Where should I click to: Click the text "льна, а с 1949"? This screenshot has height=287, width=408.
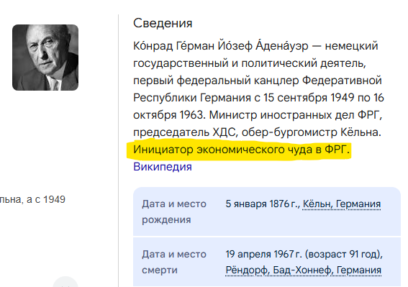tap(32, 199)
